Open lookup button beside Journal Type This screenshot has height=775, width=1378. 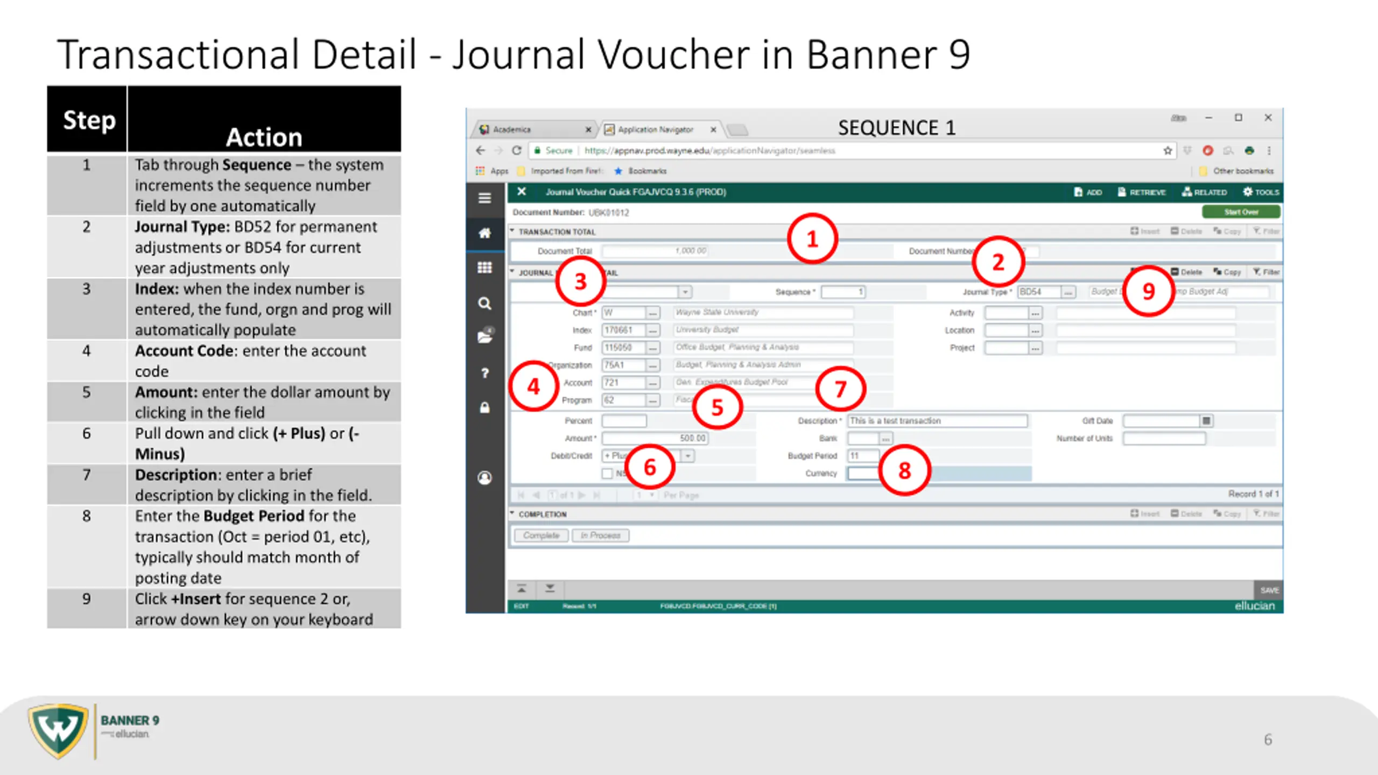pyautogui.click(x=1068, y=292)
